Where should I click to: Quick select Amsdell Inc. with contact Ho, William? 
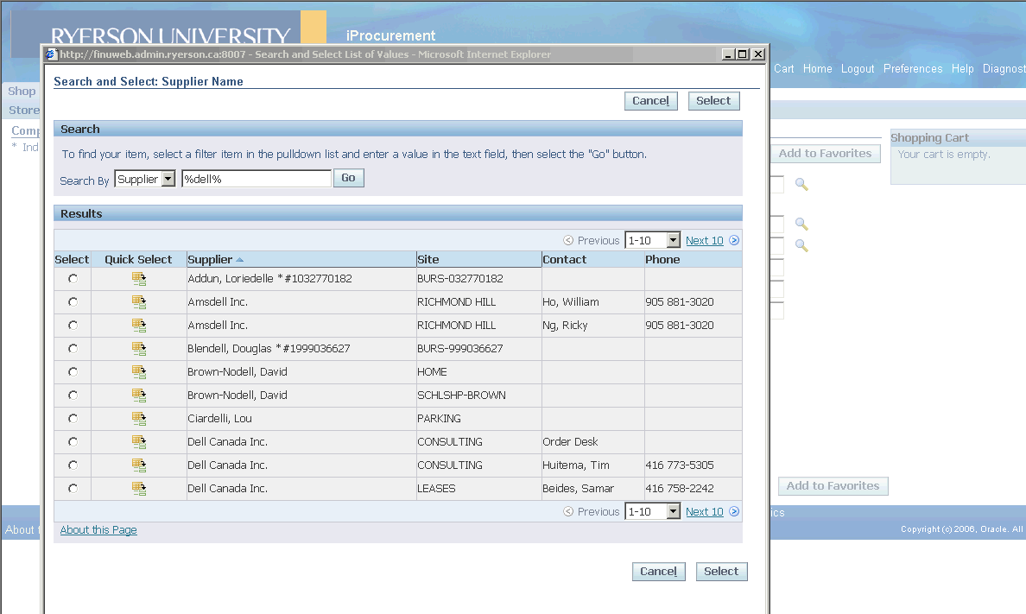pos(138,302)
